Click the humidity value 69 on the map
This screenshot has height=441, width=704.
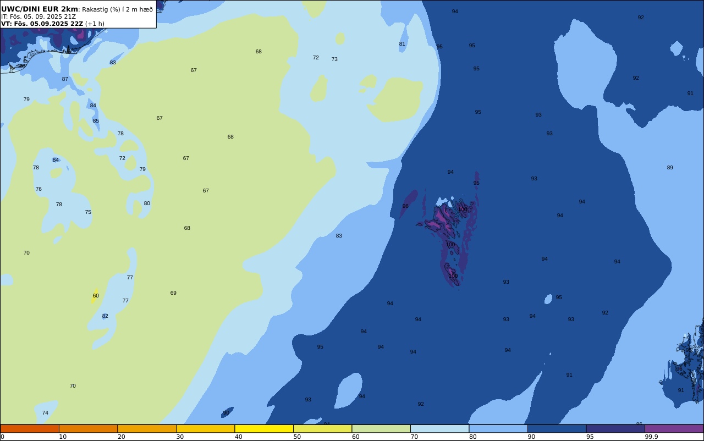click(x=173, y=293)
